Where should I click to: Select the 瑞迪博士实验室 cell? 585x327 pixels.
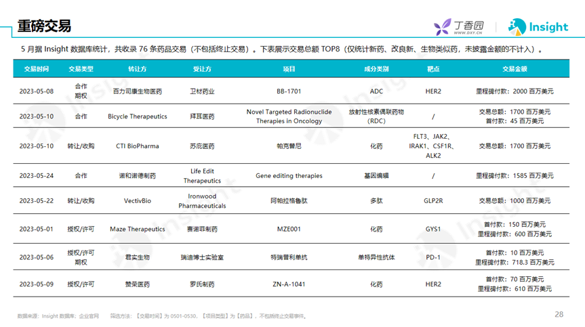202,257
